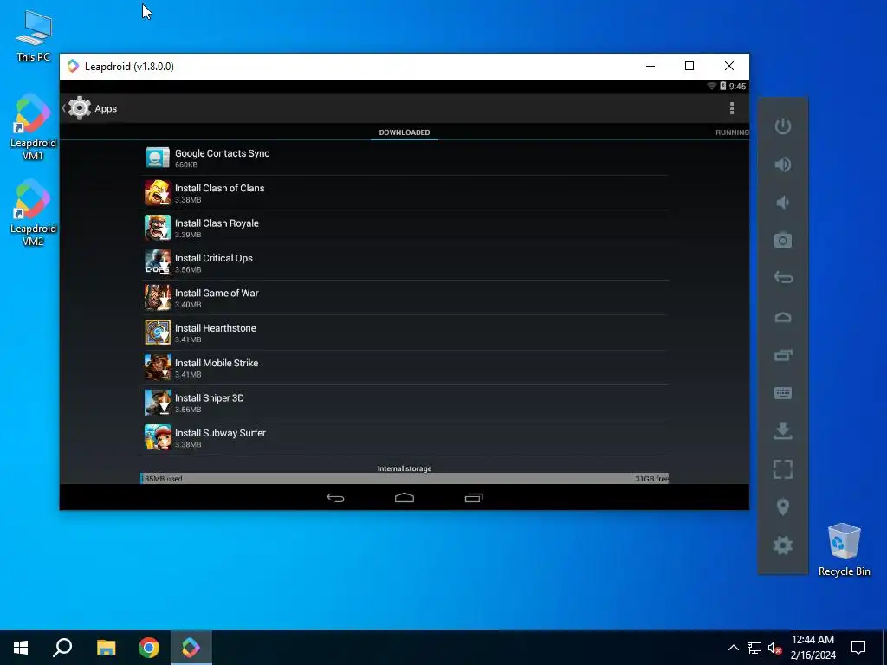Click the Android battery status icon
The width and height of the screenshot is (887, 665).
(723, 86)
